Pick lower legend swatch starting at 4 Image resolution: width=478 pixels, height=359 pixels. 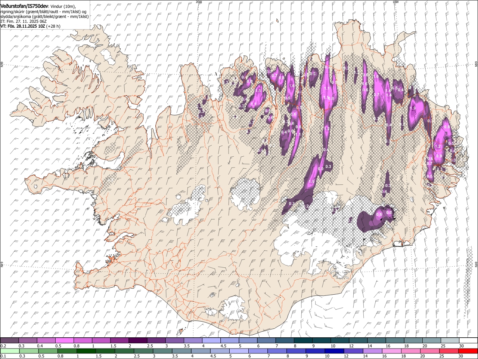201,351
